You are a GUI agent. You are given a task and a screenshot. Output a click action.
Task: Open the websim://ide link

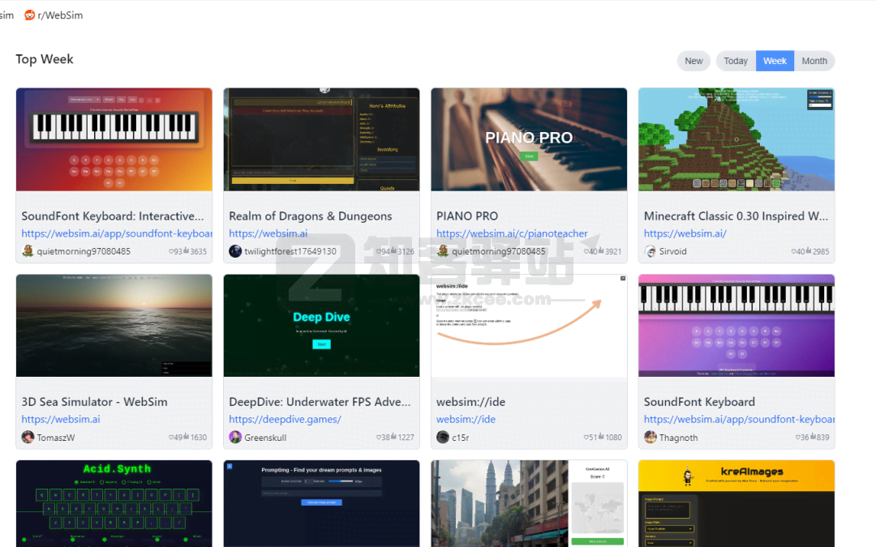click(x=465, y=419)
